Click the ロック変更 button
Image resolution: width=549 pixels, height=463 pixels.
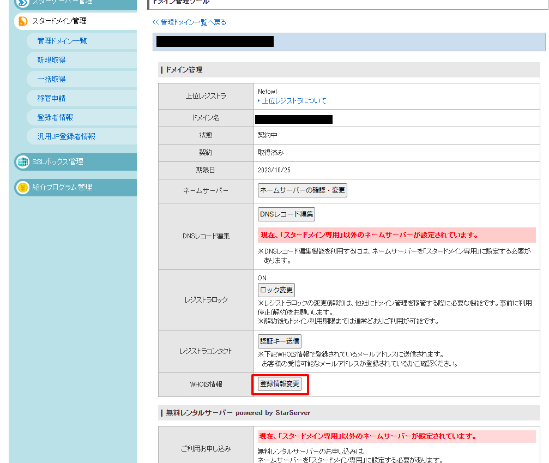(x=276, y=290)
